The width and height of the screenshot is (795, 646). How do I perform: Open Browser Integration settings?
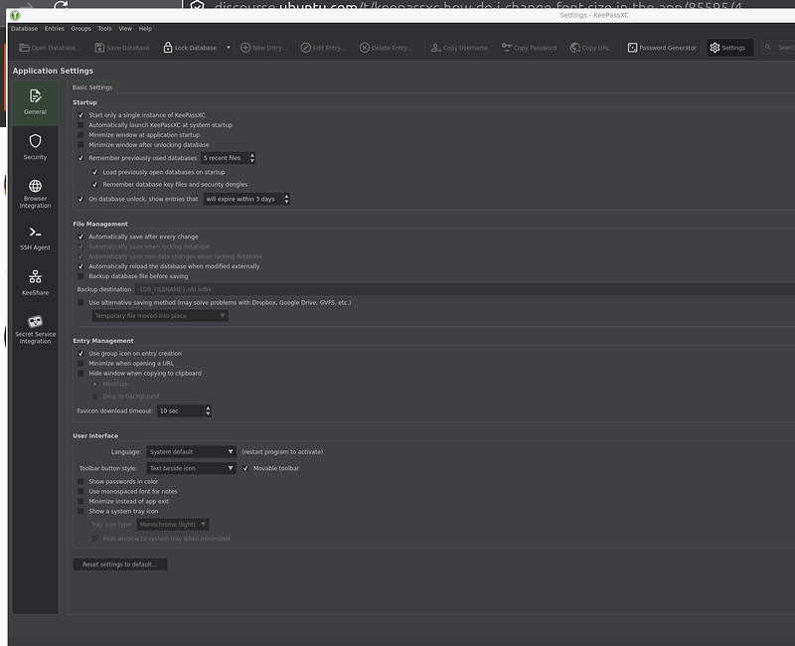coord(35,194)
